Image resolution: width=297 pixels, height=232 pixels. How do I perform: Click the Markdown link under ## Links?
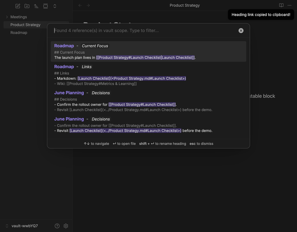coord(132,78)
